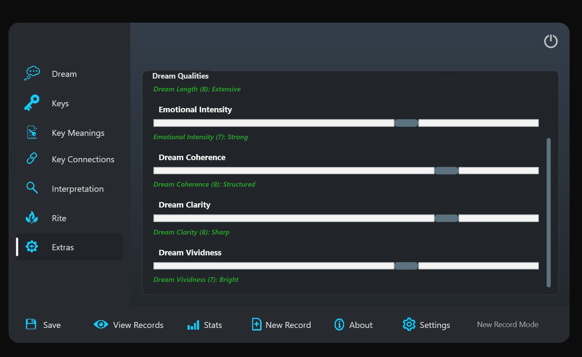Image resolution: width=582 pixels, height=357 pixels.
Task: Click the Stats bar chart icon
Action: pos(193,325)
